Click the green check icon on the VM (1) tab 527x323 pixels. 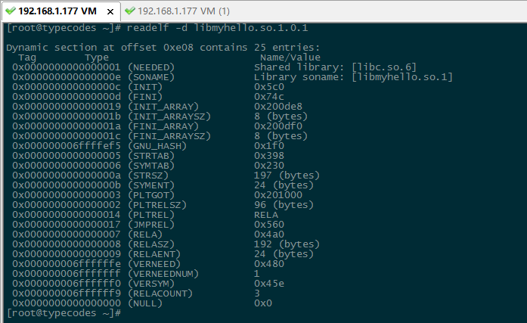pos(130,11)
